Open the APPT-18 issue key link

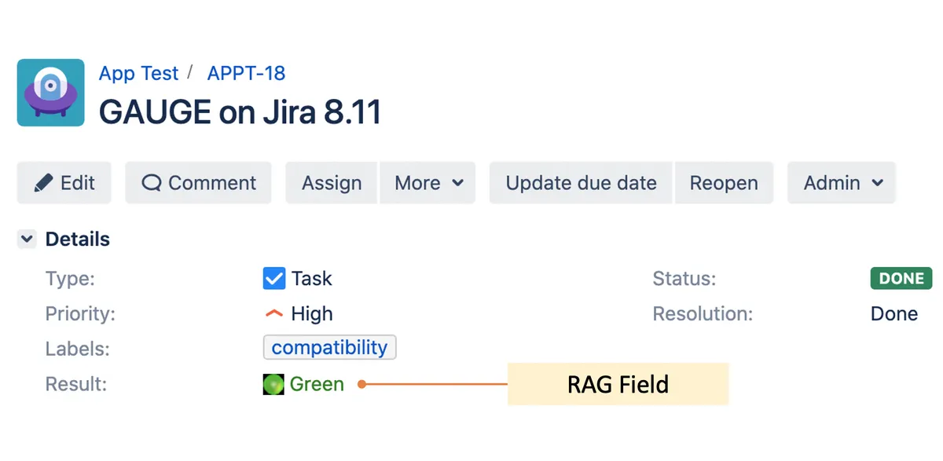tap(246, 73)
